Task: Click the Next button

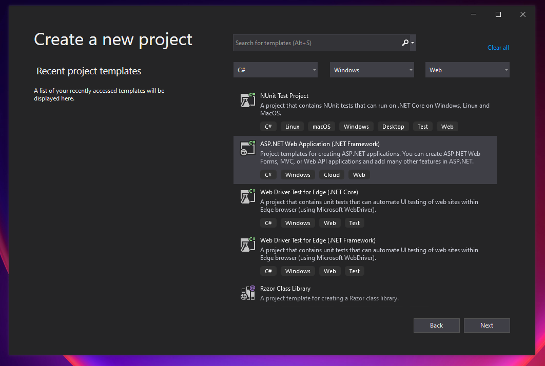Action: pos(486,325)
